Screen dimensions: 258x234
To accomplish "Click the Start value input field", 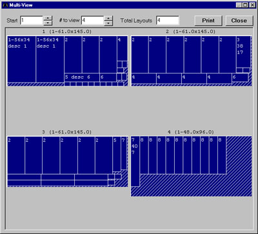I will tap(32, 21).
